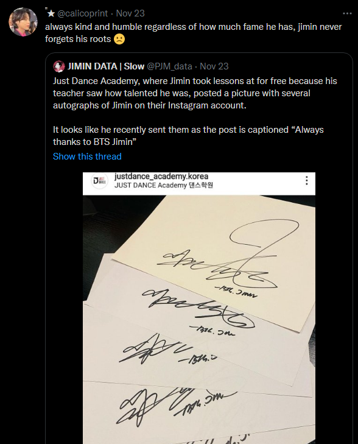Viewport: 358px width, 444px height.
Task: Click the main tweet text about Jimin's roots
Action: pyautogui.click(x=193, y=33)
